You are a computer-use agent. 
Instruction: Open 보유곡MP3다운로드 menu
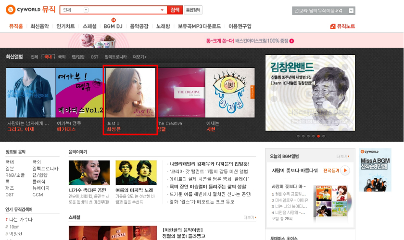[199, 26]
